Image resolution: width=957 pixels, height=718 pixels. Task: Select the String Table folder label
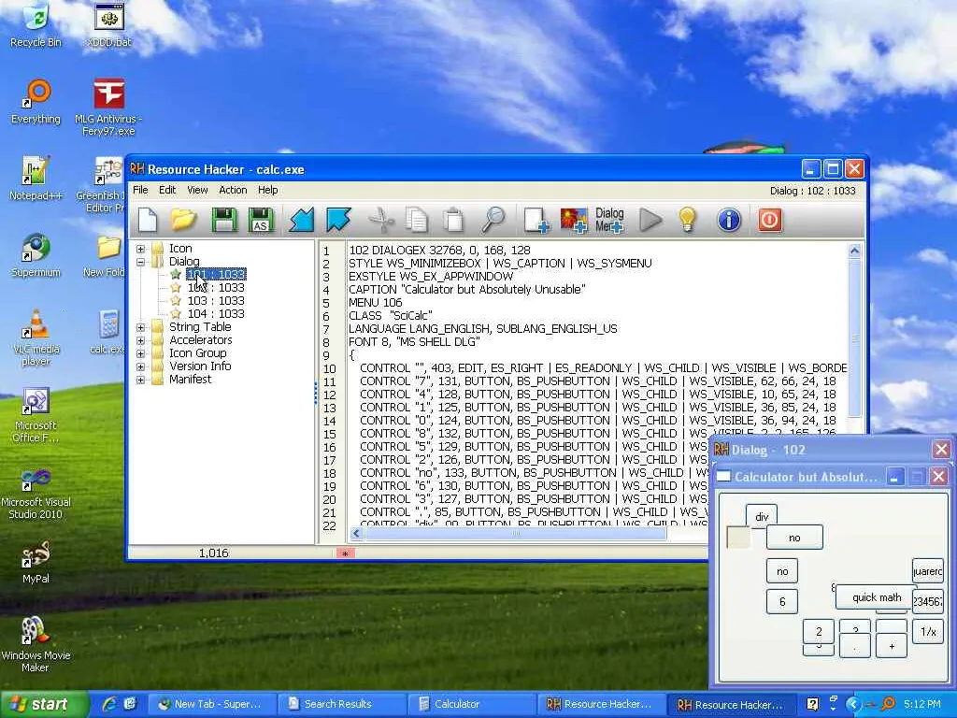click(200, 327)
